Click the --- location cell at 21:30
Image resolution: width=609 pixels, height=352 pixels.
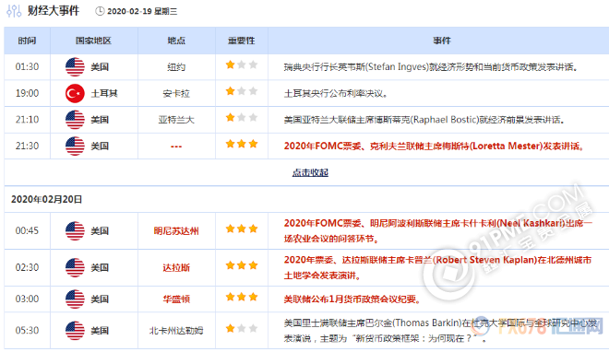pos(176,147)
